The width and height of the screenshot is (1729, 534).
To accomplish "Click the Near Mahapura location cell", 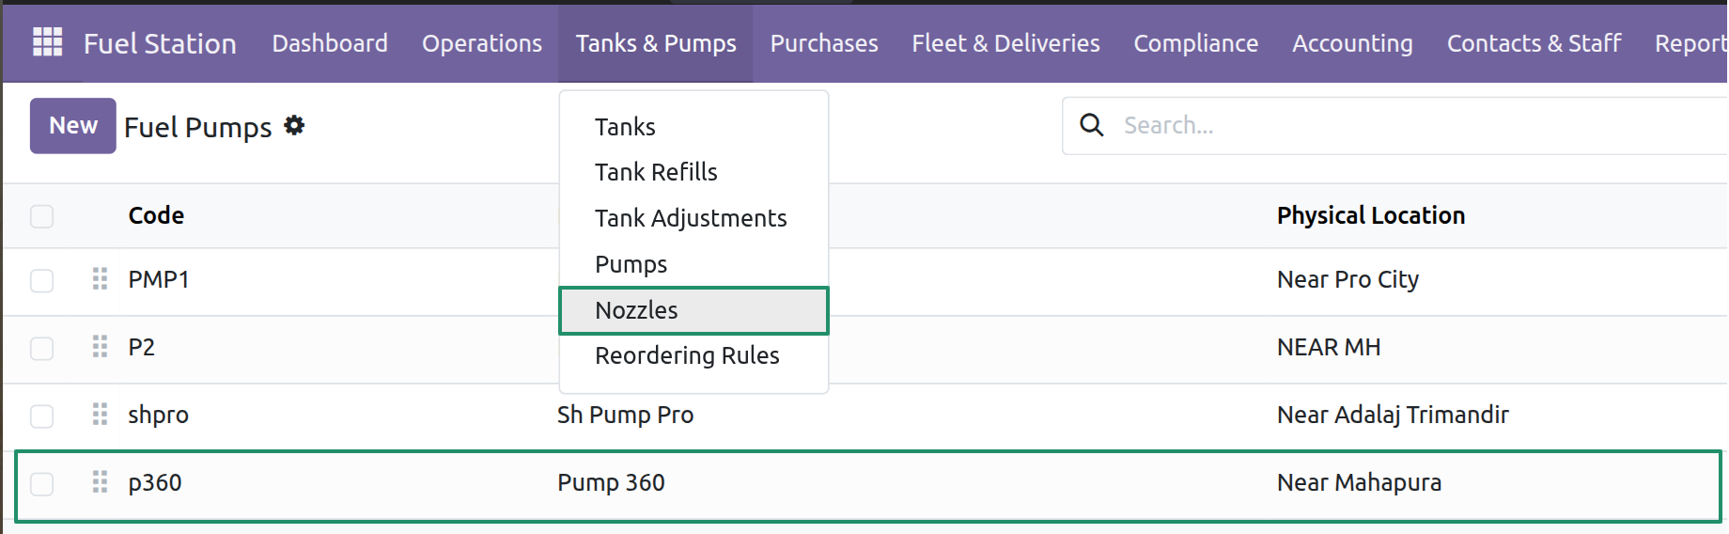I will [1359, 482].
